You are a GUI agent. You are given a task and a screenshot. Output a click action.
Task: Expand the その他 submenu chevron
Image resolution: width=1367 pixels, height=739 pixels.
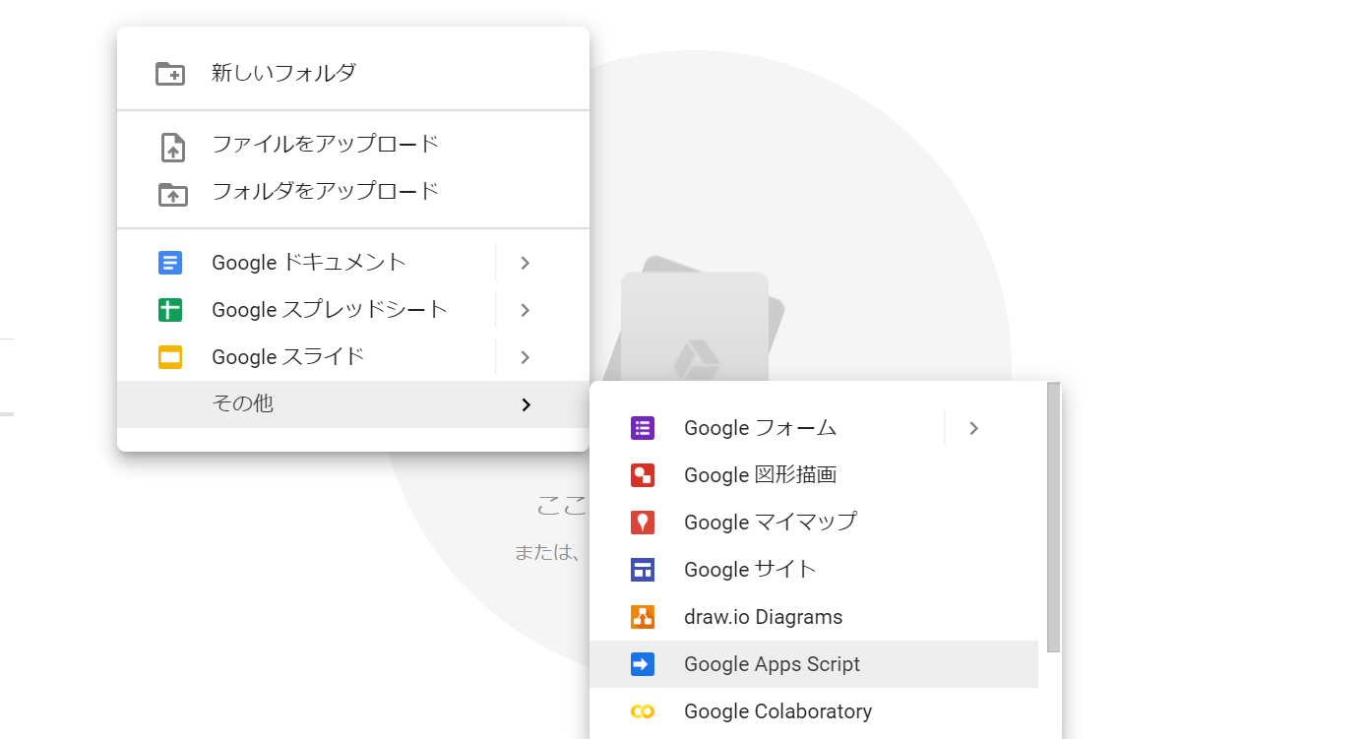pos(527,404)
